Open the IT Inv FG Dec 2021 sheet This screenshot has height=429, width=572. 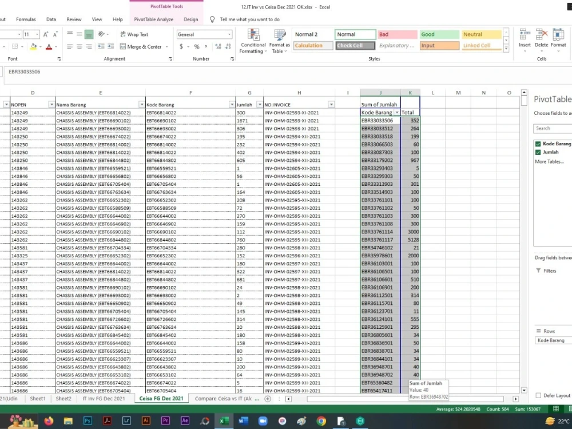tap(104, 398)
